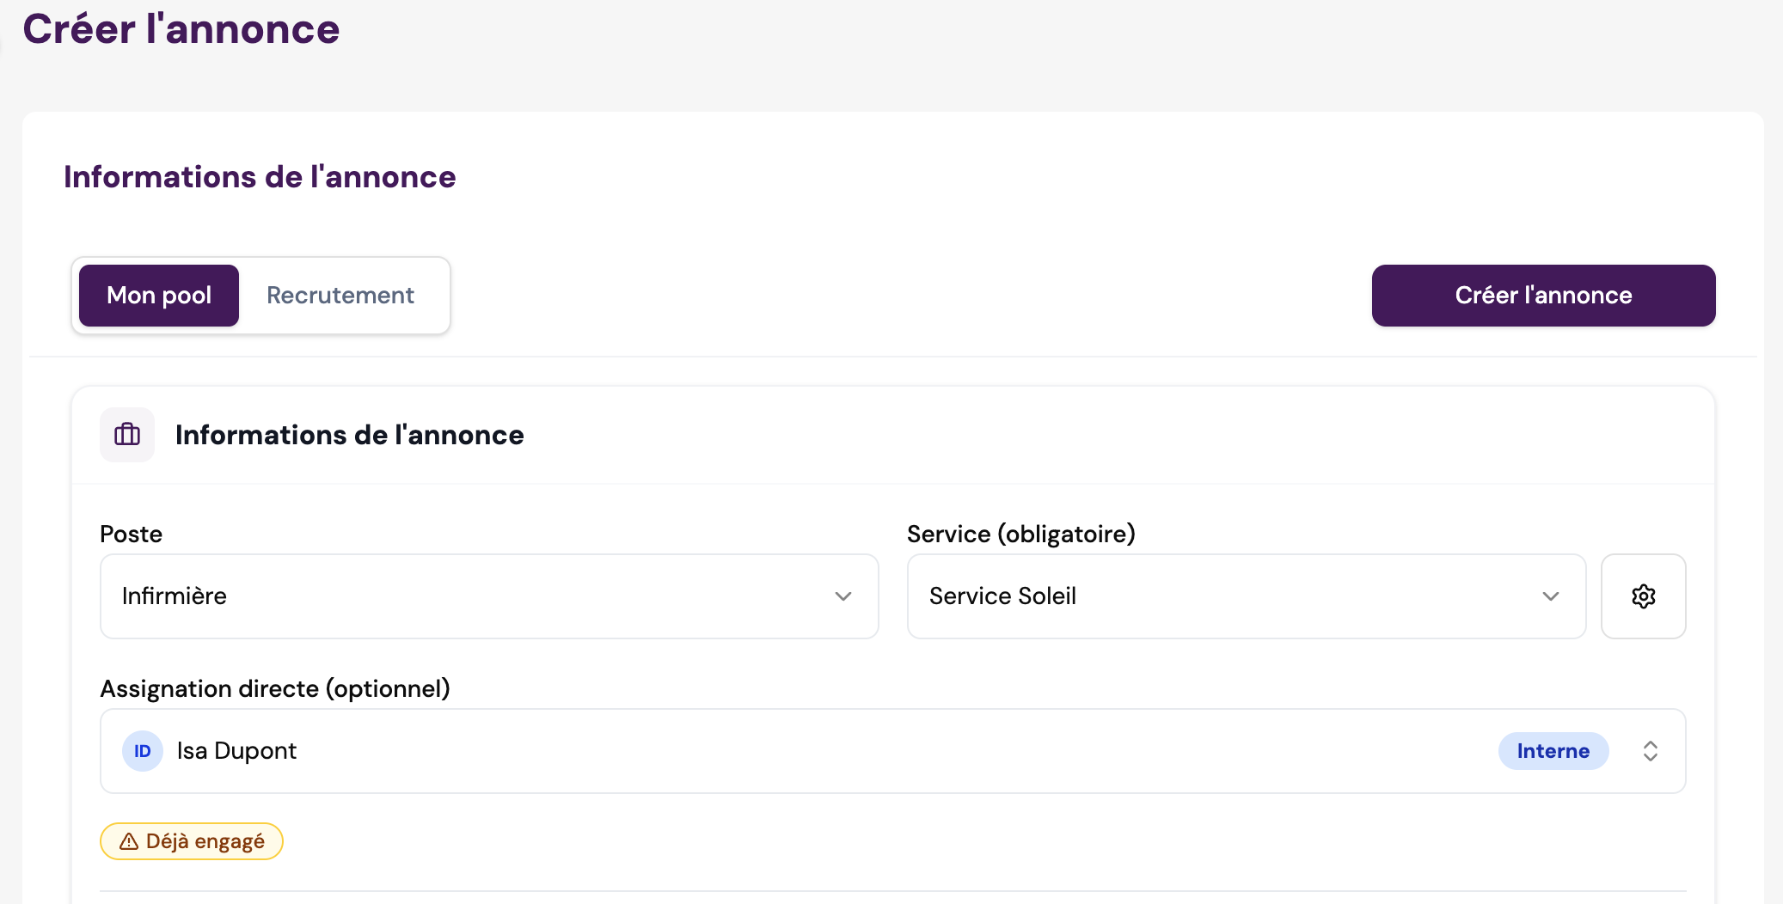Image resolution: width=1783 pixels, height=904 pixels.
Task: Click the Créer l'annonce button
Action: [1543, 296]
